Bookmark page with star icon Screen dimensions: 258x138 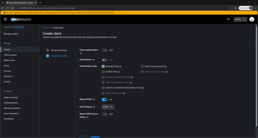tap(231, 8)
